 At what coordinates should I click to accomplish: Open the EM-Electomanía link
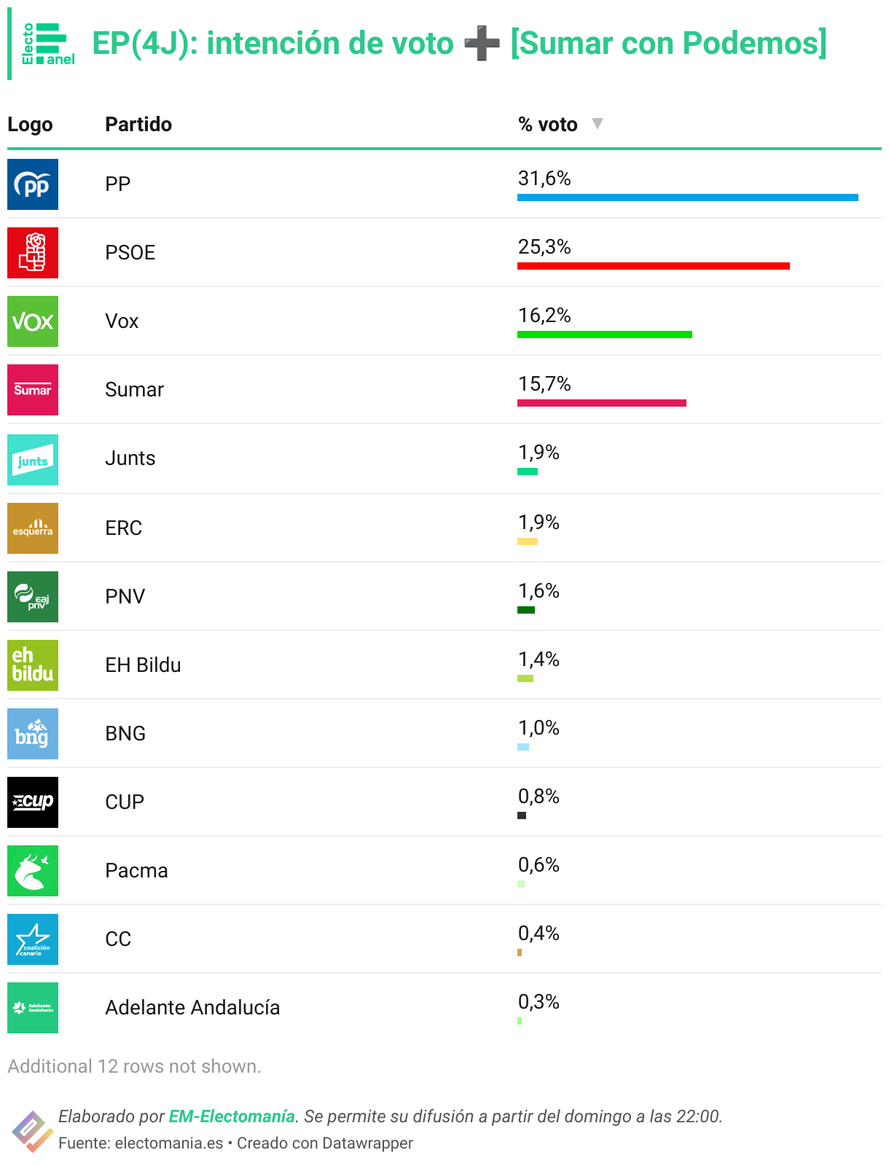pyautogui.click(x=232, y=1116)
